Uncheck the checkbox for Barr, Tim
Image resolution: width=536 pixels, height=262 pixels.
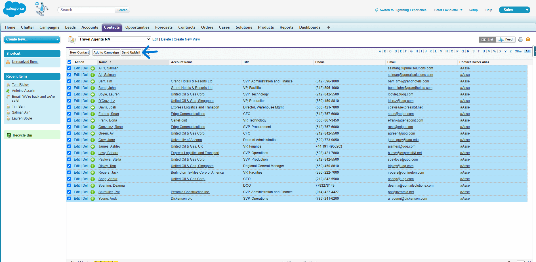click(x=69, y=81)
